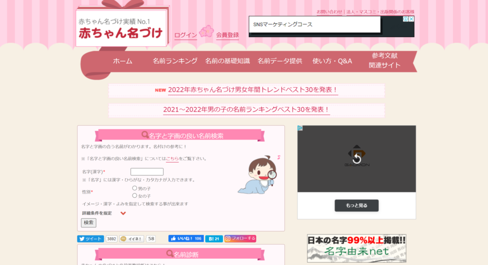The image size is (488, 265).
Task: Open the 会員登録 link
Action: [227, 35]
